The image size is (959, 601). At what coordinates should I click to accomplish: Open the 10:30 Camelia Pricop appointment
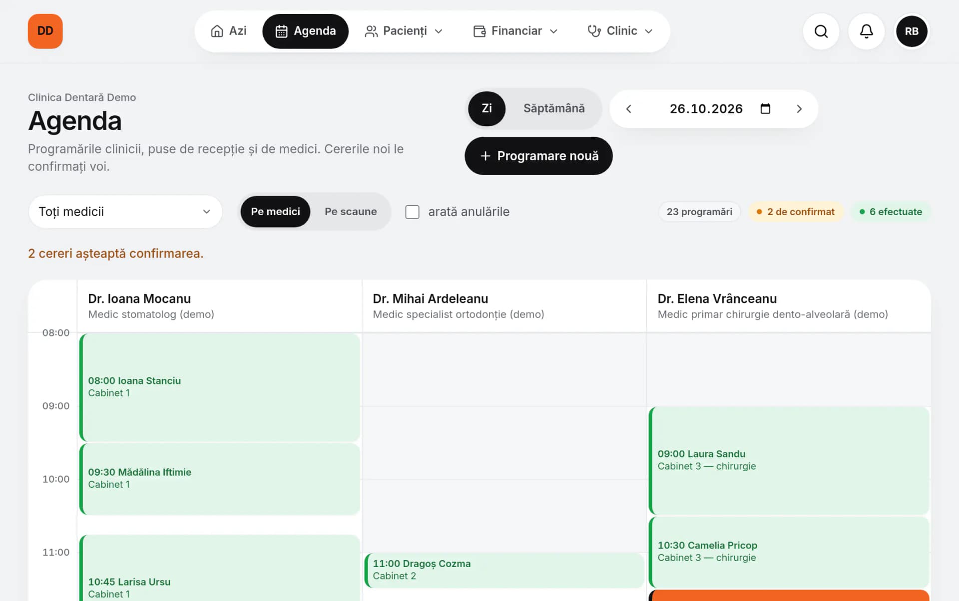(x=789, y=552)
